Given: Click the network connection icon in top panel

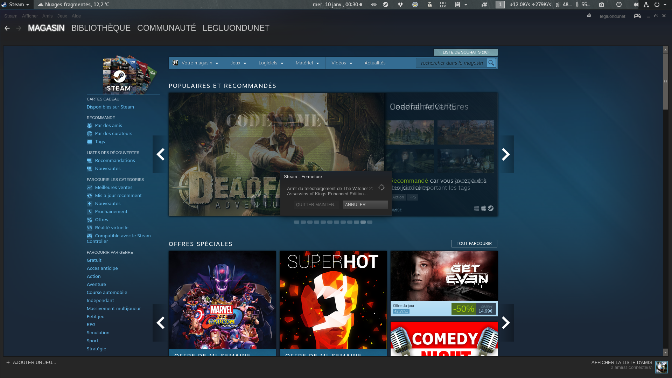Looking at the screenshot, I should tap(646, 5).
